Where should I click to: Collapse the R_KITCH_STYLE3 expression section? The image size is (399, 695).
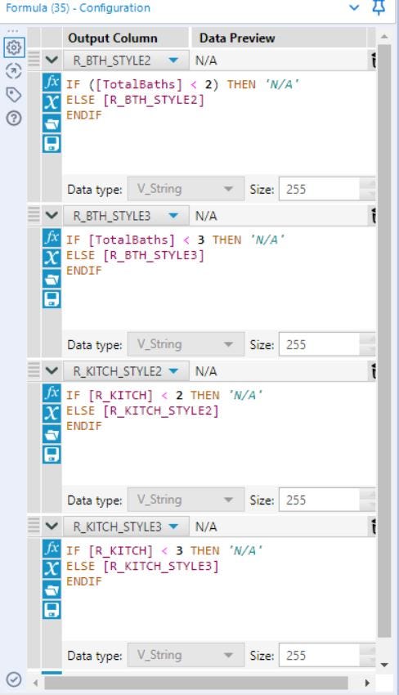(x=52, y=526)
